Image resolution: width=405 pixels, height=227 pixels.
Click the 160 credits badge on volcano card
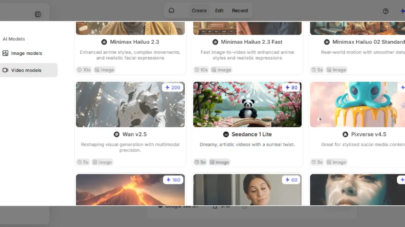pyautogui.click(x=173, y=180)
